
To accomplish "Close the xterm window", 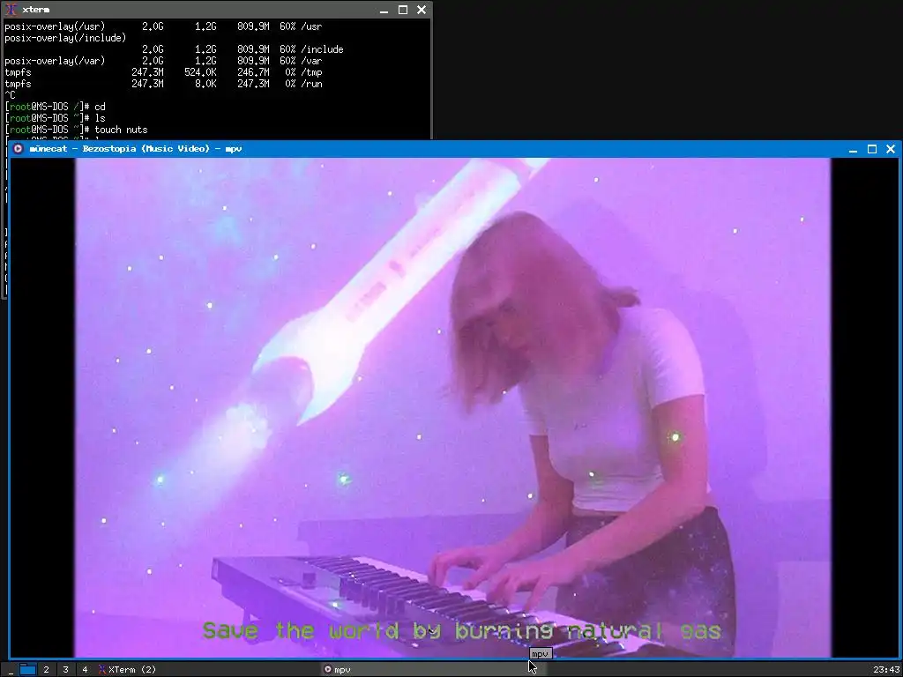I will click(x=422, y=10).
